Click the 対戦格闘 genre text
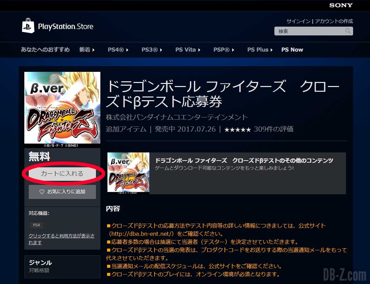The width and height of the screenshot is (370, 284). tap(39, 271)
